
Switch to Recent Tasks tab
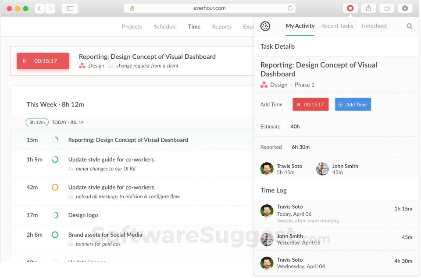[x=337, y=26]
